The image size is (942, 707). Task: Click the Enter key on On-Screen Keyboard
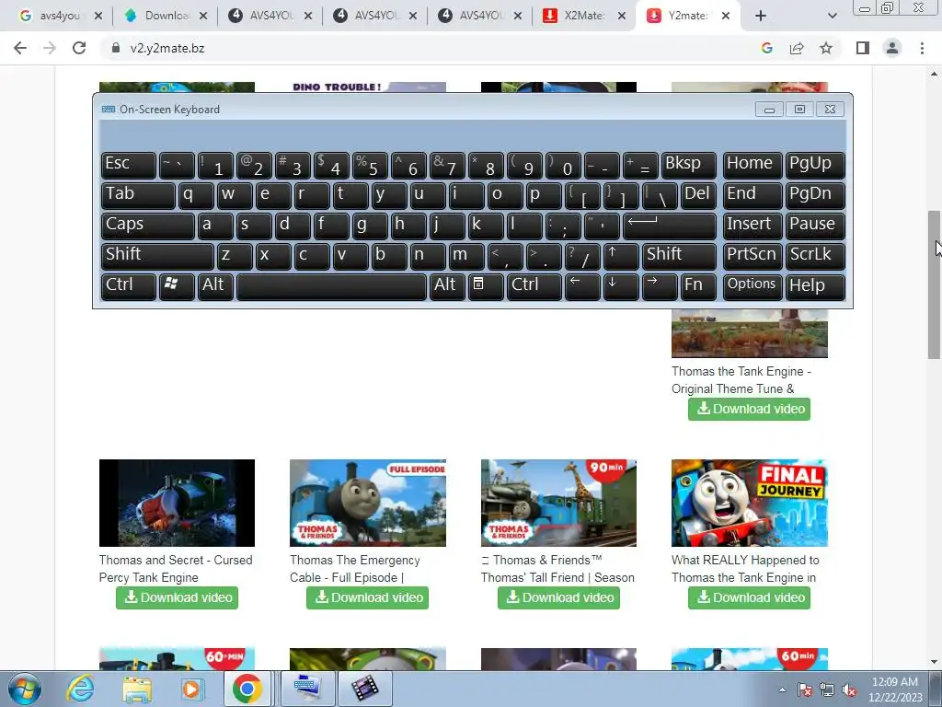pos(670,226)
